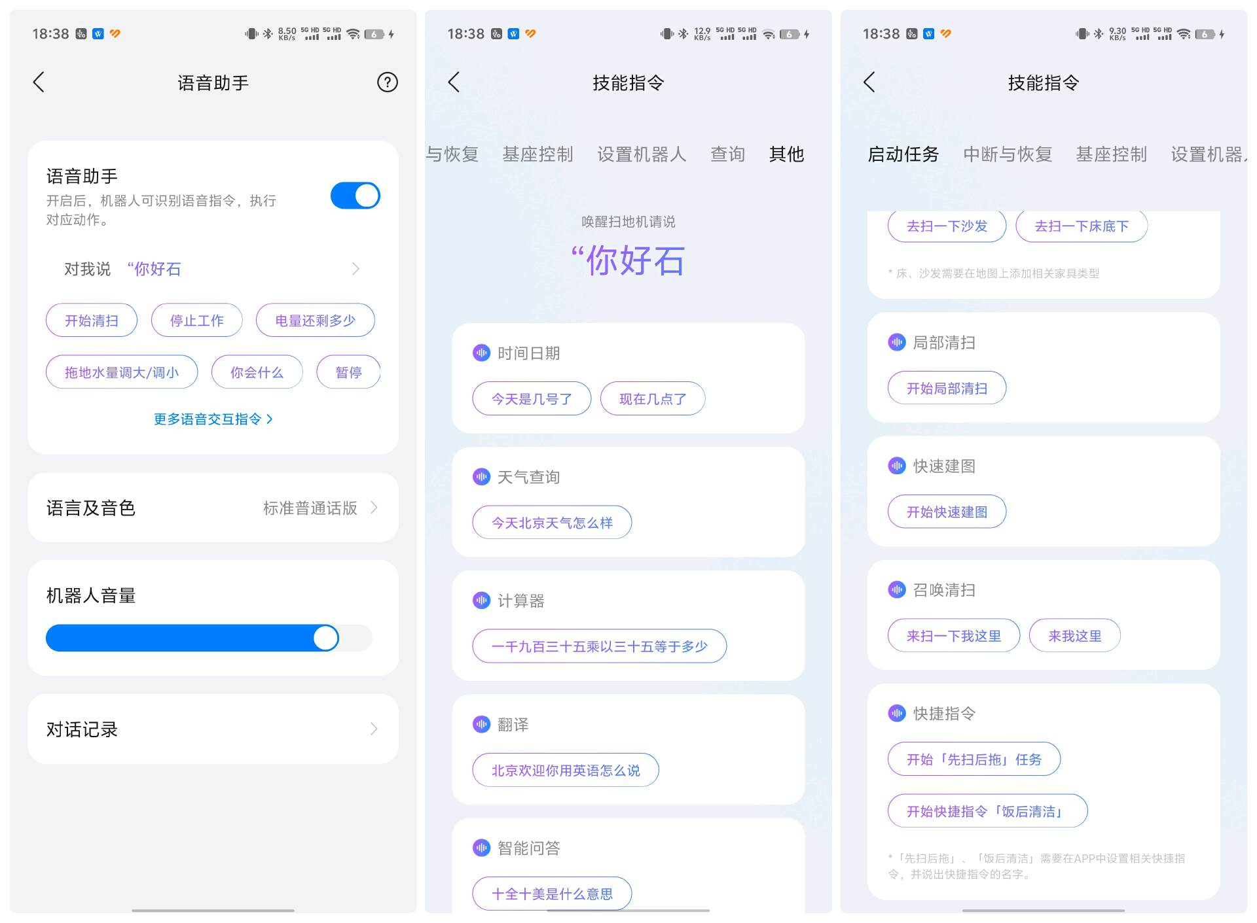Switch to the 基座控制 tab

click(537, 154)
